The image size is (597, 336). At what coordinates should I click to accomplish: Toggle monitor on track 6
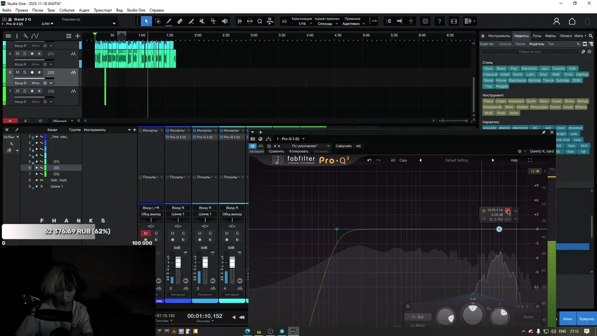[x=40, y=72]
